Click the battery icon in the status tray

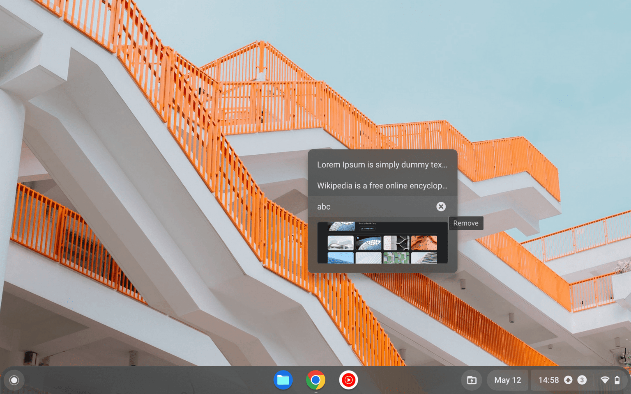(x=617, y=380)
